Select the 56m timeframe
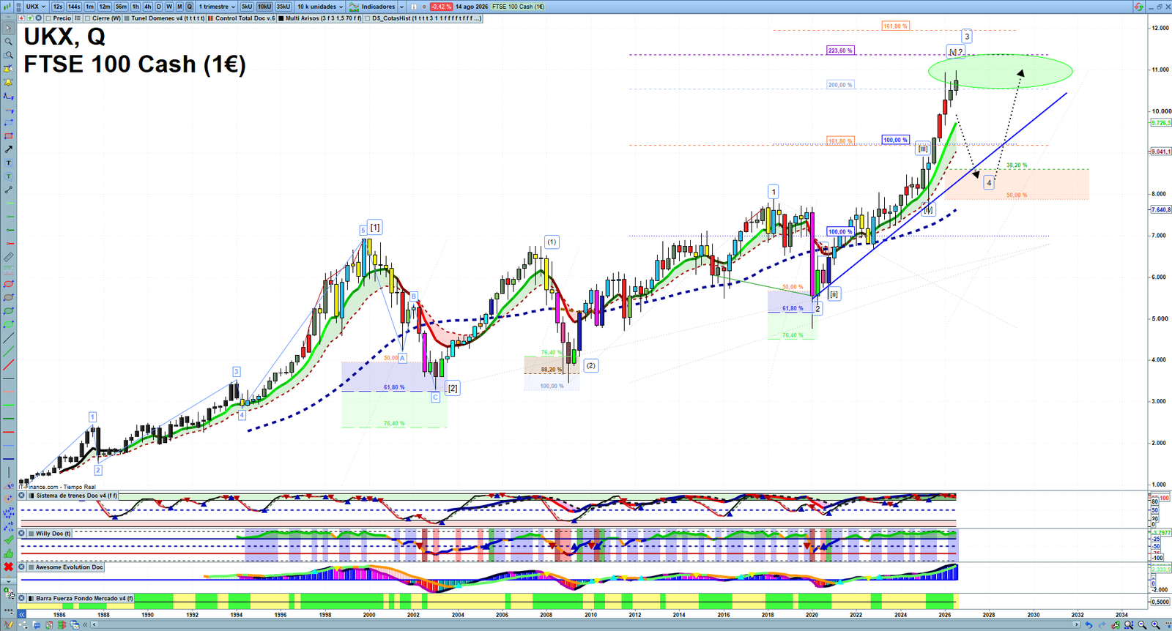The image size is (1172, 631). [121, 7]
